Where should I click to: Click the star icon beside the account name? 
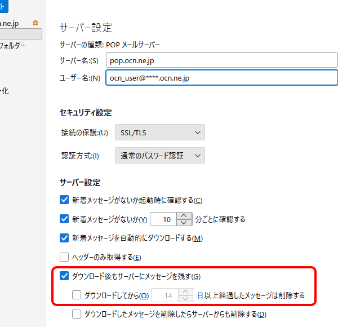tap(35, 23)
